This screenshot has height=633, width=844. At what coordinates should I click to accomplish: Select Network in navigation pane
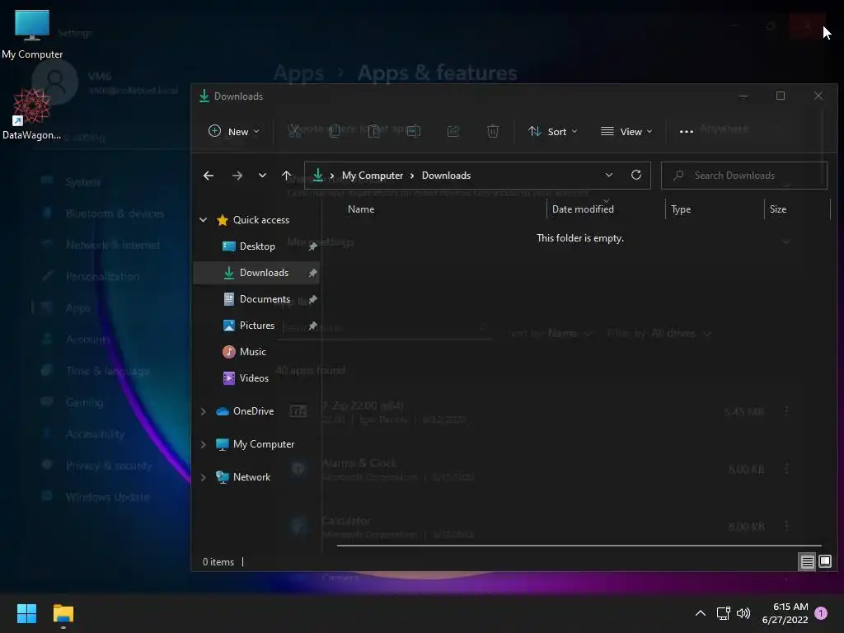point(251,477)
